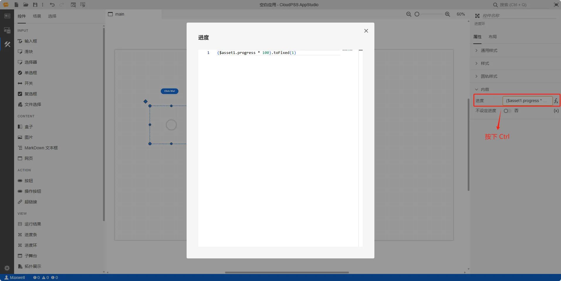The height and width of the screenshot is (281, 561).
Task: Toggle the fullscreen icon at top right
Action: click(556, 5)
